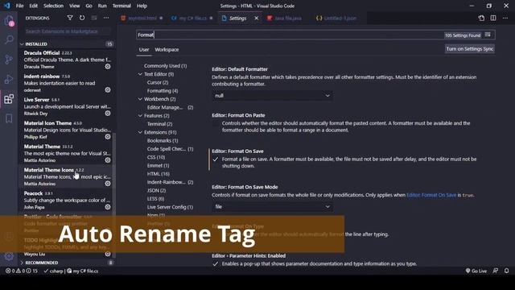Disable Parameter Hints Enabled checkbox
515x290 pixels.
point(216,264)
